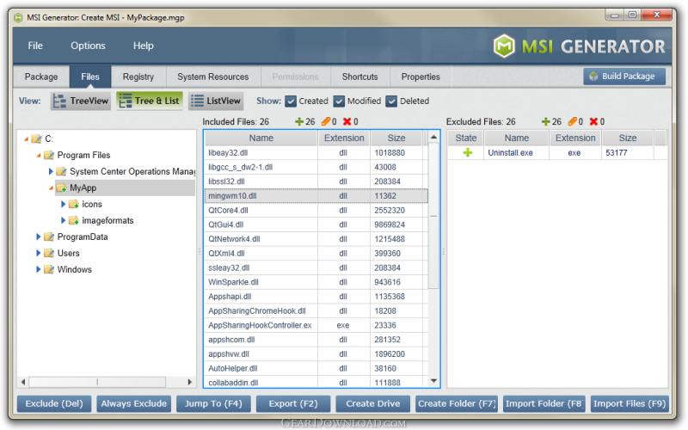Sort included files by Size column

point(396,138)
